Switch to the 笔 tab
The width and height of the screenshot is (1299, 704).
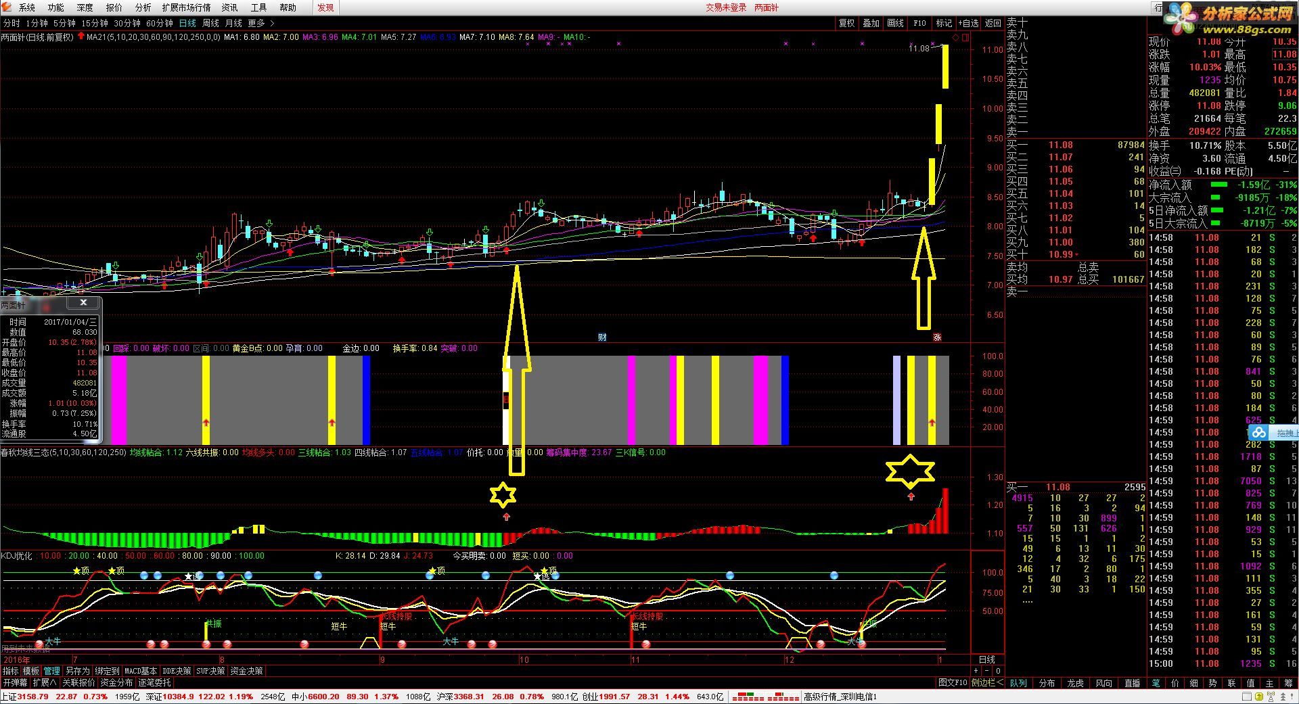pos(1156,683)
